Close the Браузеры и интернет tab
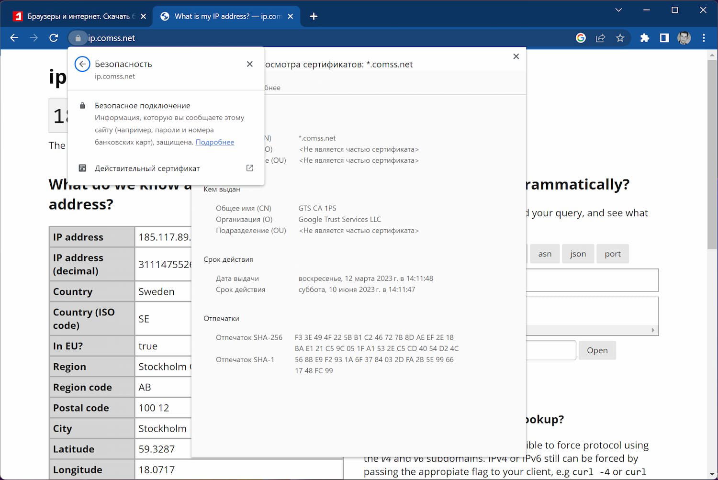This screenshot has width=718, height=480. pyautogui.click(x=142, y=16)
